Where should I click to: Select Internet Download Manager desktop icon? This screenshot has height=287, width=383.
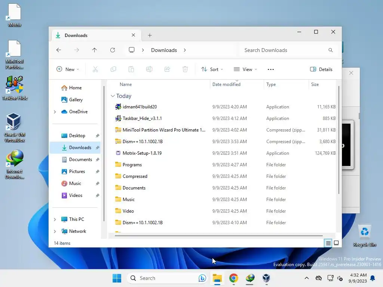tap(15, 164)
